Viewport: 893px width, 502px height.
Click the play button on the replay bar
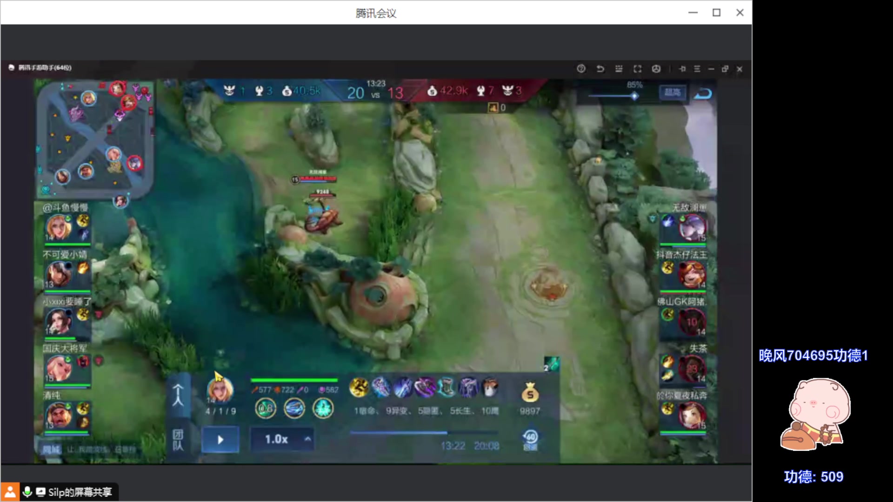(220, 439)
